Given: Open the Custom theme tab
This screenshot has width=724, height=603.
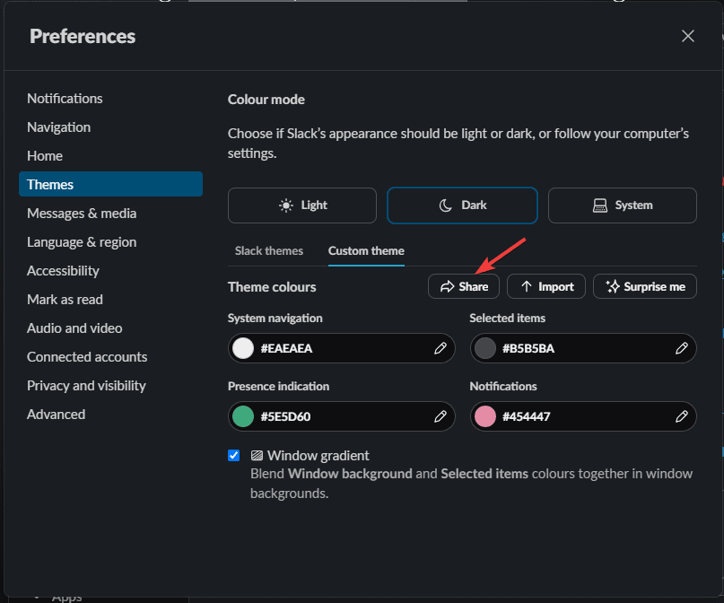Looking at the screenshot, I should click(x=366, y=251).
